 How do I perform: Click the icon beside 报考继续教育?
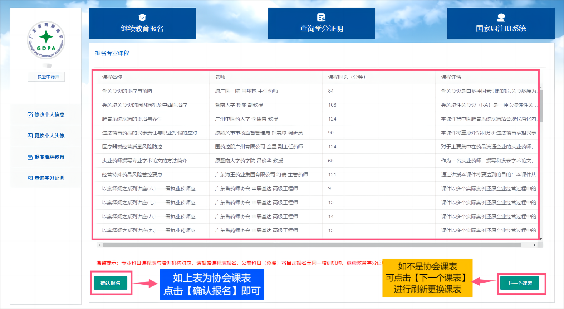coord(30,157)
